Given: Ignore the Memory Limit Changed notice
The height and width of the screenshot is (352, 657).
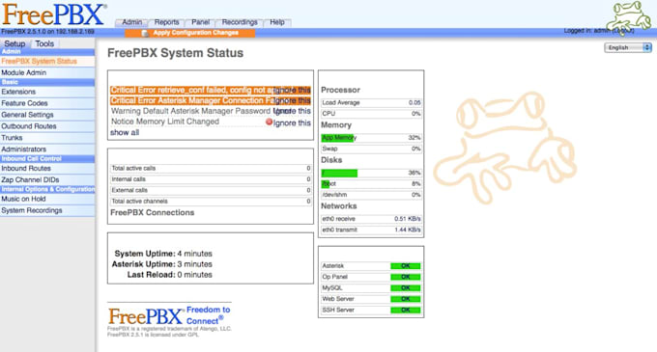Looking at the screenshot, I should point(292,122).
